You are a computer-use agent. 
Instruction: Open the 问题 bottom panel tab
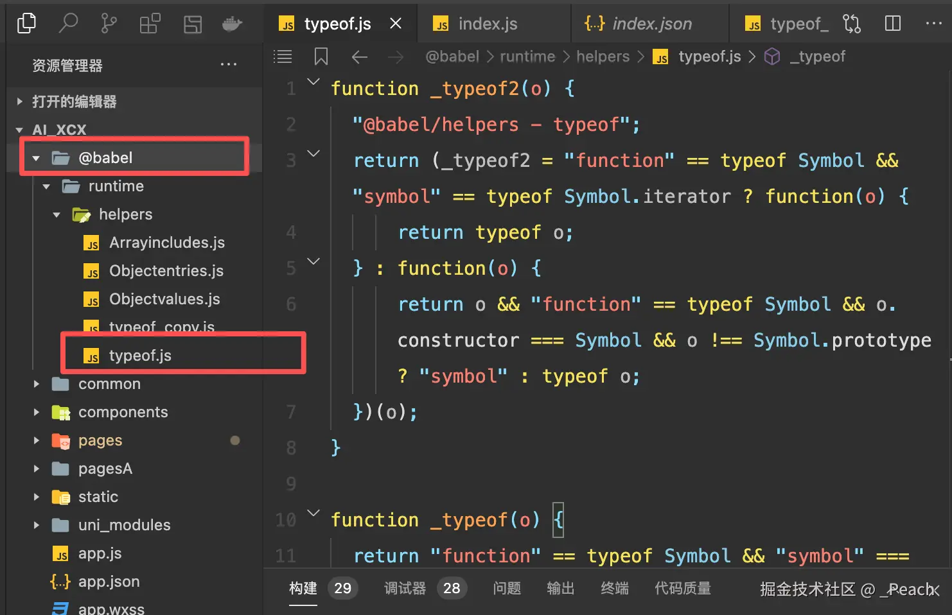point(507,588)
